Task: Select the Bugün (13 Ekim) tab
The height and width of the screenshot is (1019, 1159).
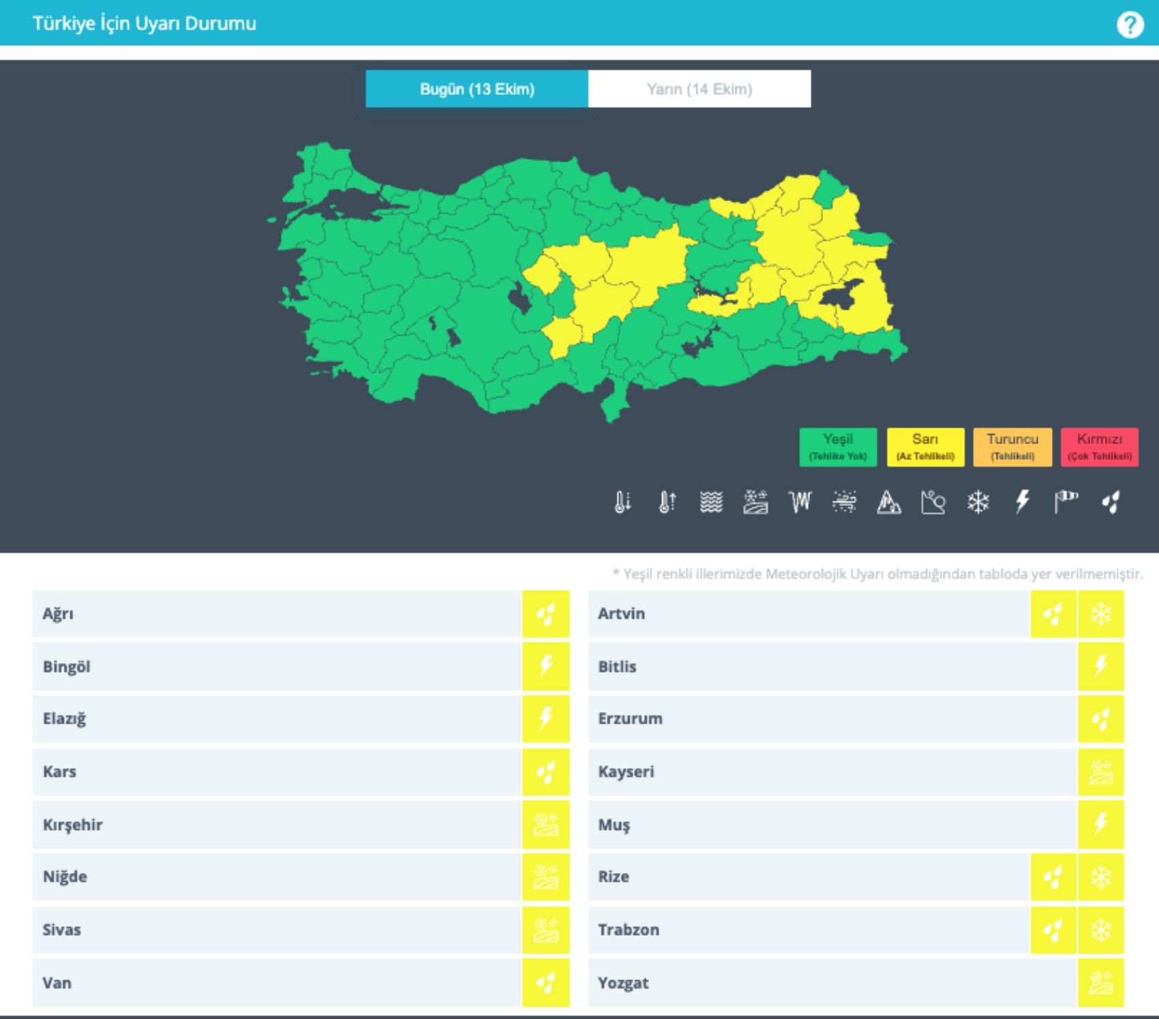Action: [x=477, y=89]
